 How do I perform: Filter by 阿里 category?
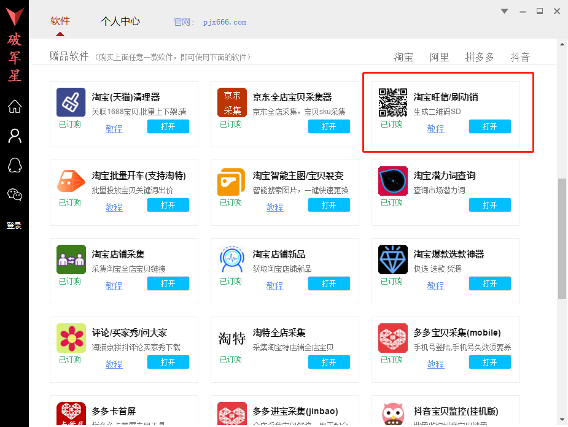439,57
